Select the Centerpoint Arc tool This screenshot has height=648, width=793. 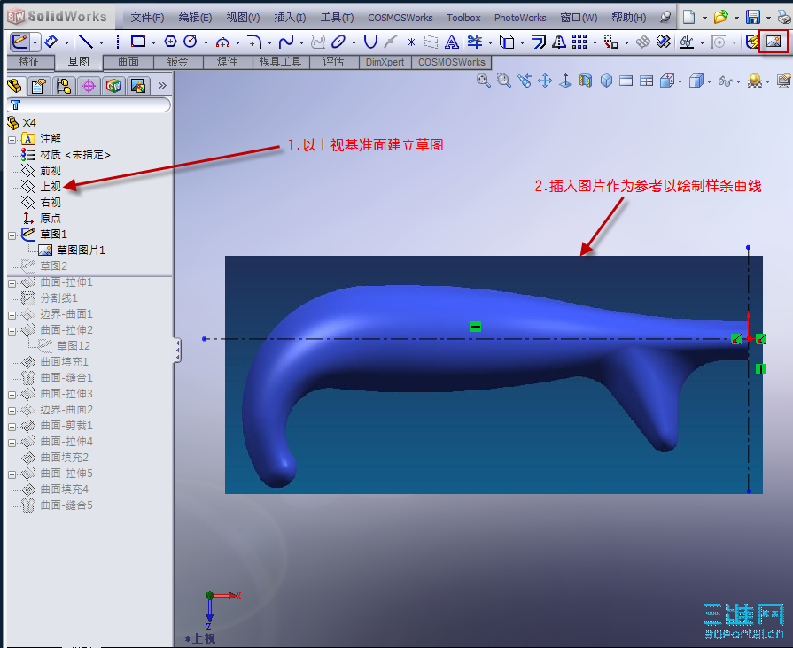click(222, 42)
